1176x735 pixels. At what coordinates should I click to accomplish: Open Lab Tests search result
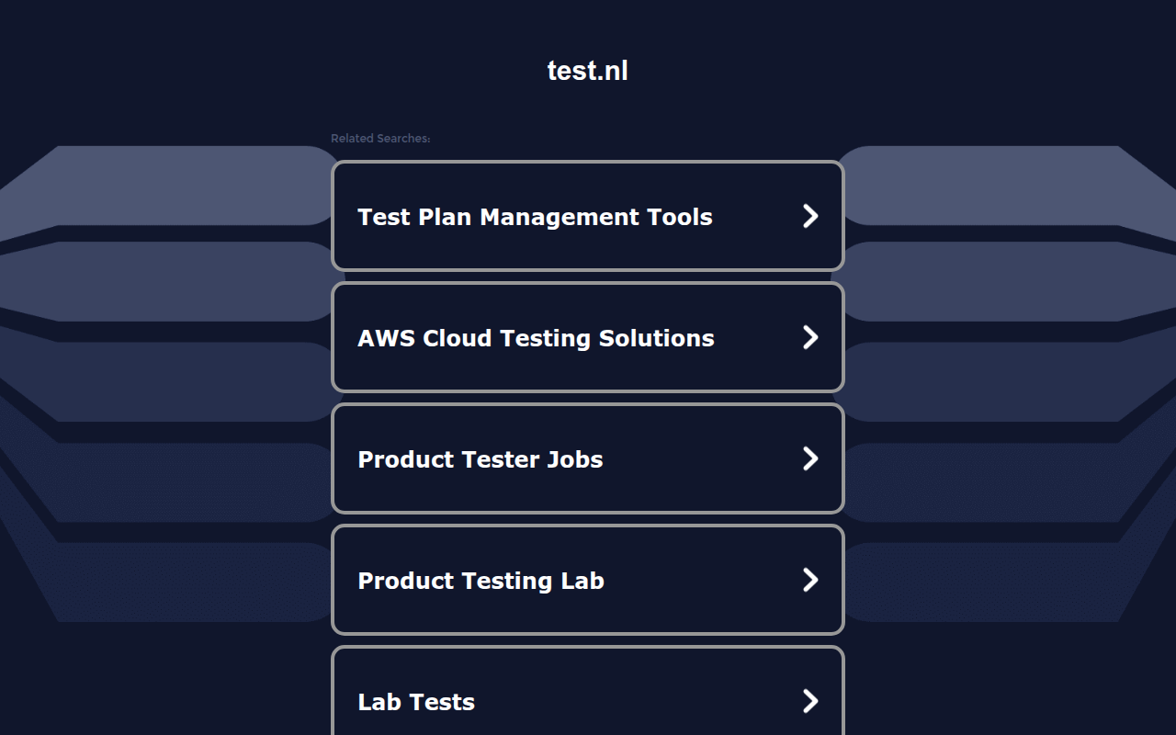coord(587,691)
